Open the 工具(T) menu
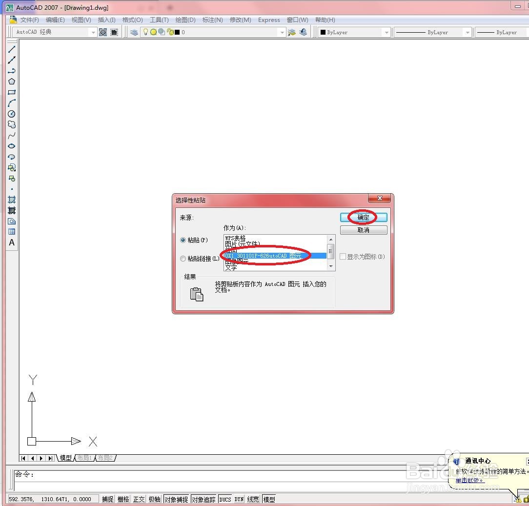Image resolution: width=529 pixels, height=506 pixels. coord(159,20)
